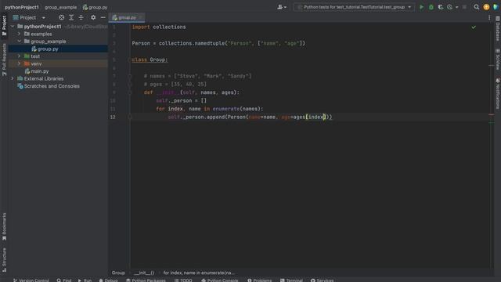
Task: Collapse all in project tree
Action: pos(81,17)
